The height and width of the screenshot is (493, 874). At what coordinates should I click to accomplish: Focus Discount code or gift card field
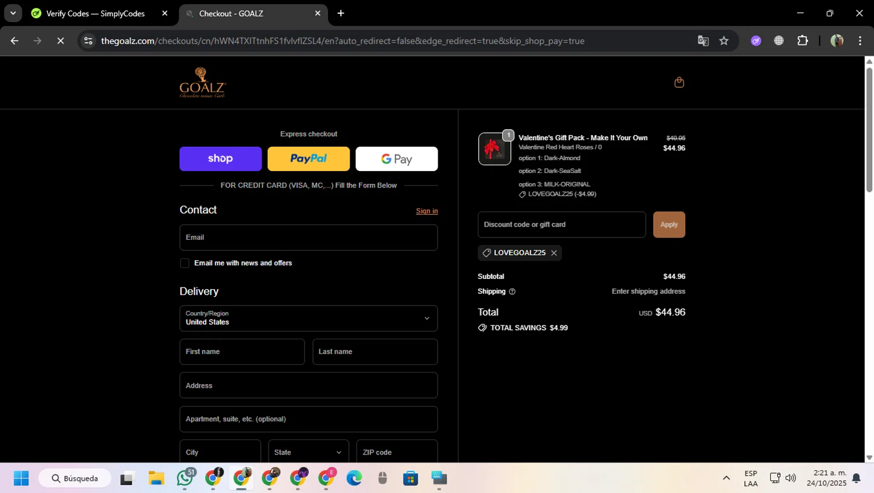click(562, 225)
